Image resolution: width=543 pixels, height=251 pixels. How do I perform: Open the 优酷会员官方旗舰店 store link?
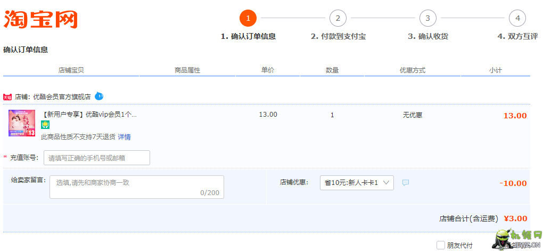(62, 97)
